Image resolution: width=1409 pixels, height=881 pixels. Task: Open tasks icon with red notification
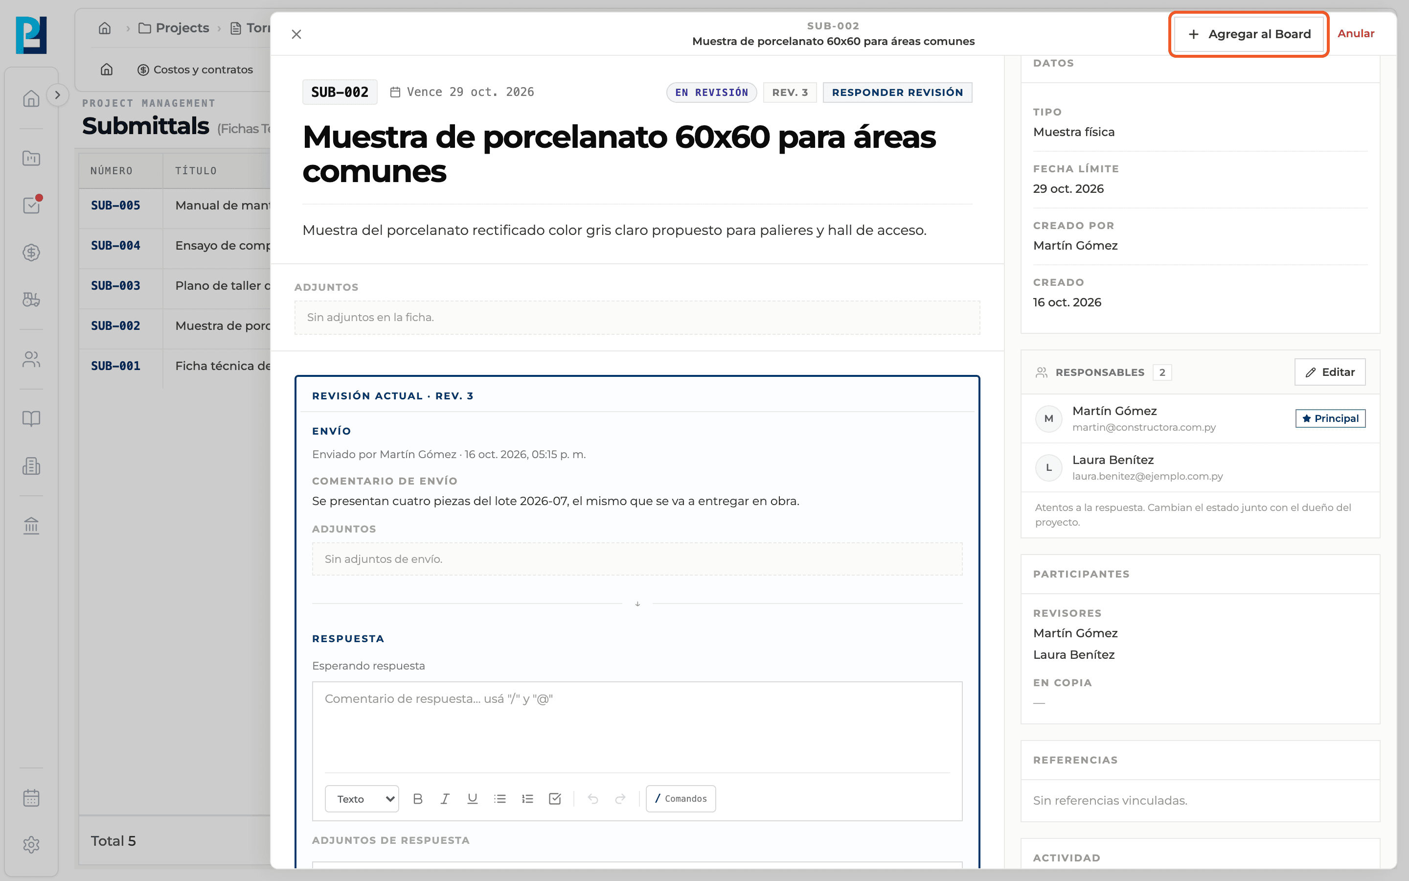click(x=31, y=205)
